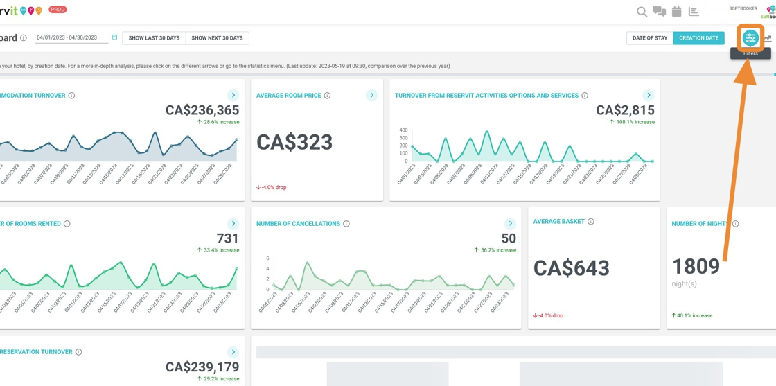Click info icon next to Average Room Price
Image resolution: width=776 pixels, height=386 pixels.
coord(327,96)
